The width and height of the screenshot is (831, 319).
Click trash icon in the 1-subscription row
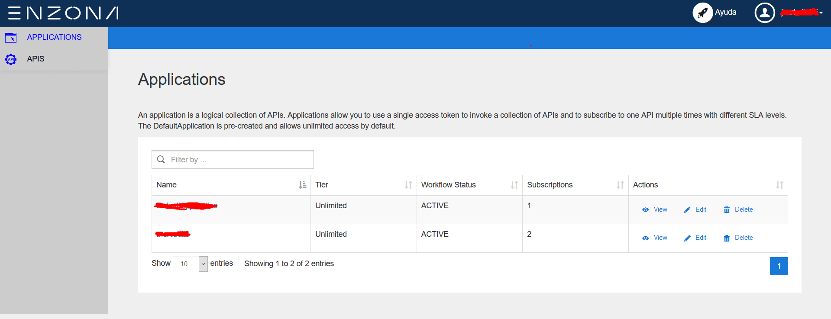[727, 210]
